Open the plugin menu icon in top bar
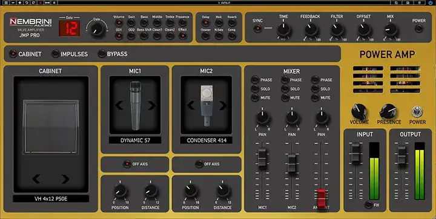This screenshot has width=436, height=219. click(x=6, y=2)
